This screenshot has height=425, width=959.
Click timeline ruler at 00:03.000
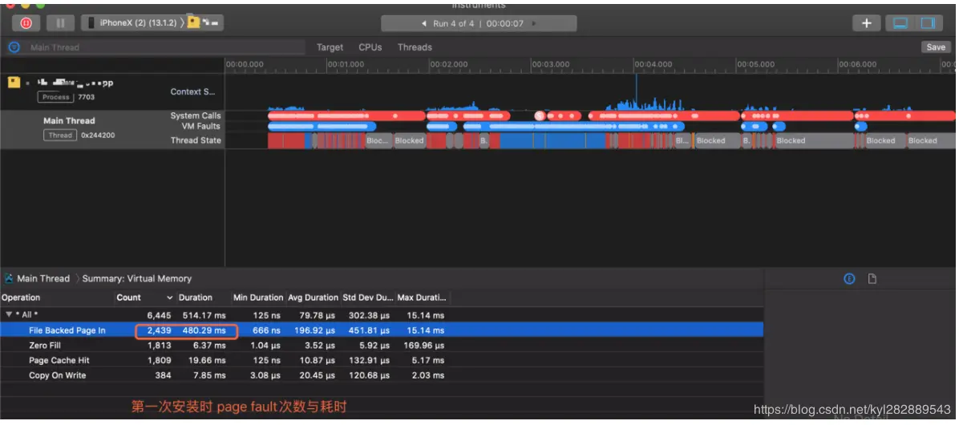(550, 64)
